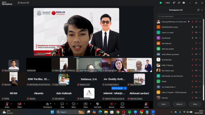
Task: Click the moderator's main video
Action: [x=76, y=32]
